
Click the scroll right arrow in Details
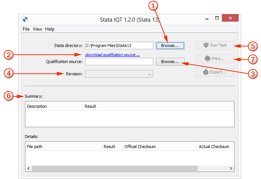[x=231, y=168]
